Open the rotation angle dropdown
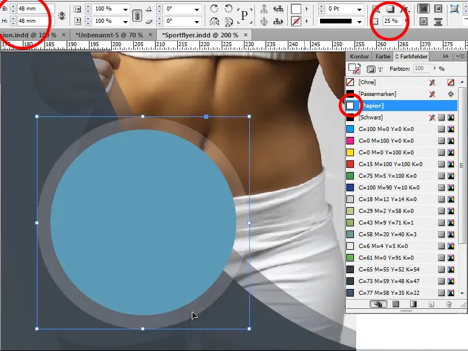 (197, 9)
